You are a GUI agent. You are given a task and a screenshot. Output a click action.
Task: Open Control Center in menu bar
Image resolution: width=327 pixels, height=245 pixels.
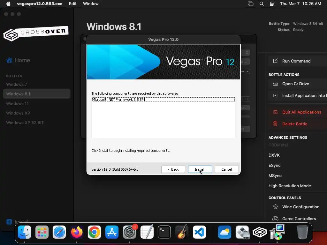(272, 4)
